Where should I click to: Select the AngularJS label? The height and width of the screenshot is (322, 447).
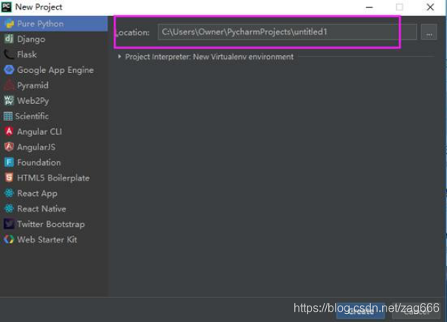click(x=36, y=147)
